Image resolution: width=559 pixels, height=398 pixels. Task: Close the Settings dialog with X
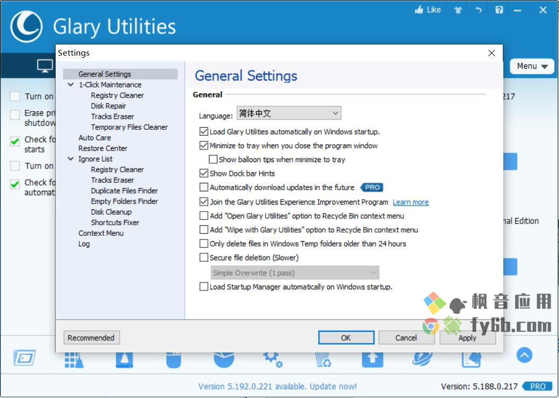492,53
